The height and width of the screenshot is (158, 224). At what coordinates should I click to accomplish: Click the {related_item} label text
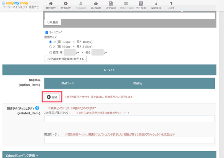29,113
